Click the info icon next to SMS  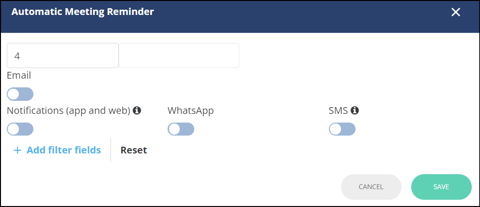point(355,110)
